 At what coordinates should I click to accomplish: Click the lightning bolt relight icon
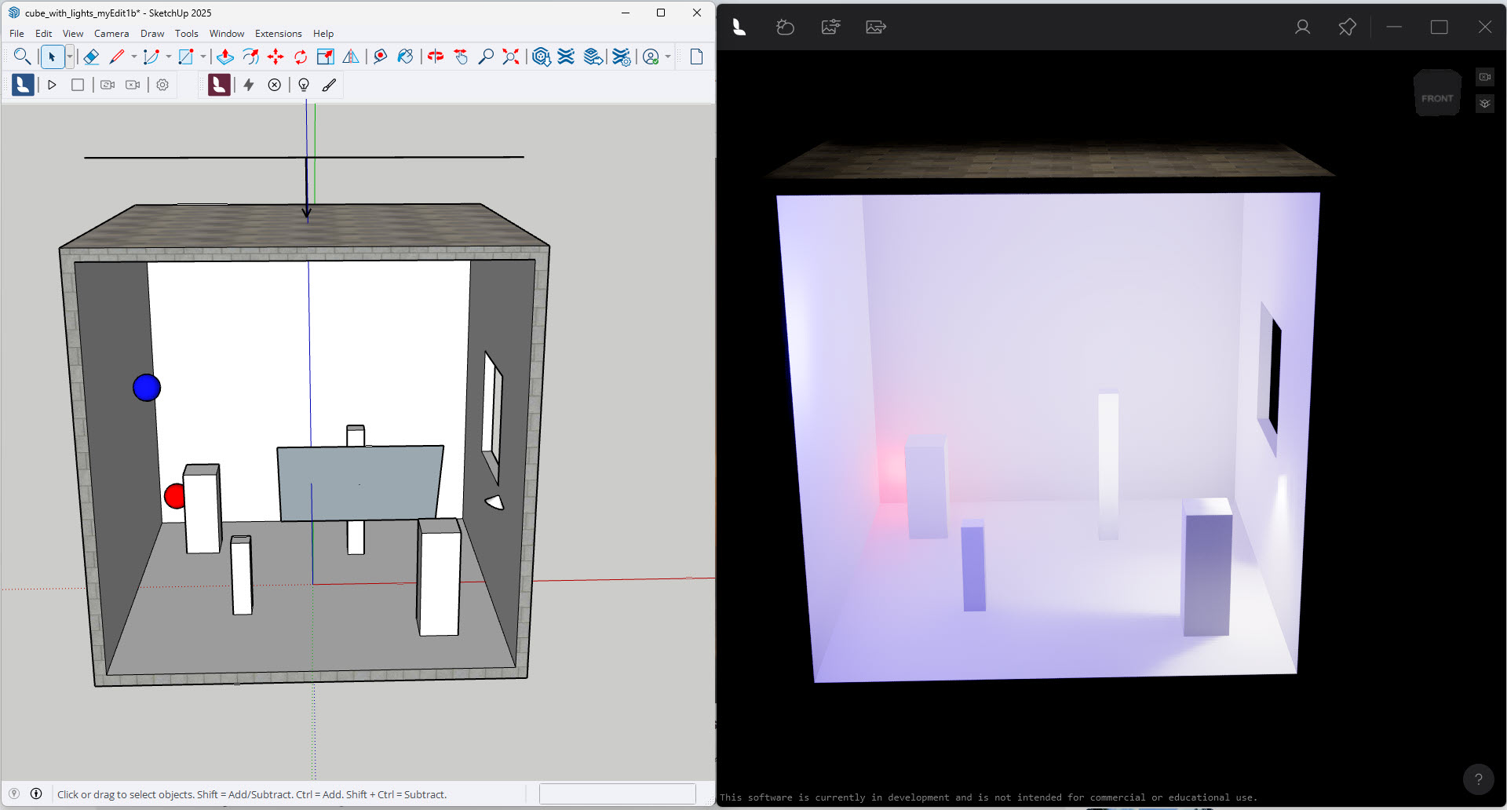249,85
